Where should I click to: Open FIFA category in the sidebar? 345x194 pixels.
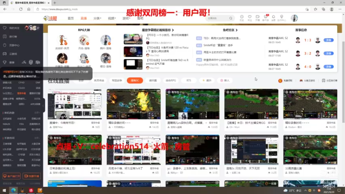21,124
